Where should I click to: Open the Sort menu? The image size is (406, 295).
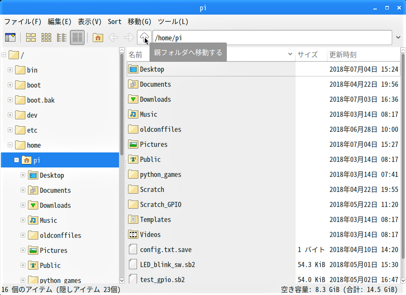[x=115, y=21]
